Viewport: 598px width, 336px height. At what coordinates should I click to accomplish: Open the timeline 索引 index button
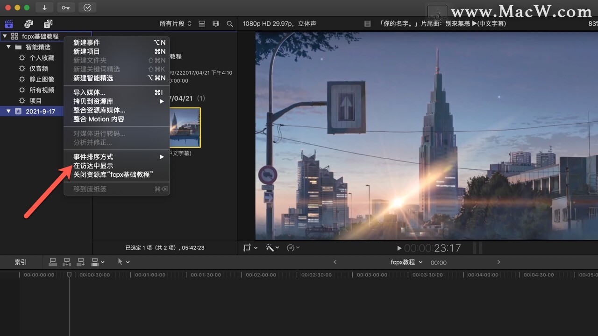[x=21, y=262]
